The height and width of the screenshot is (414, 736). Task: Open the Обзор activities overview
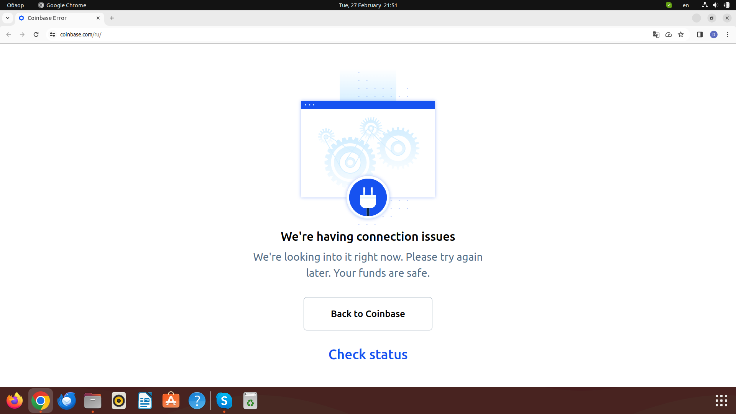tap(15, 5)
